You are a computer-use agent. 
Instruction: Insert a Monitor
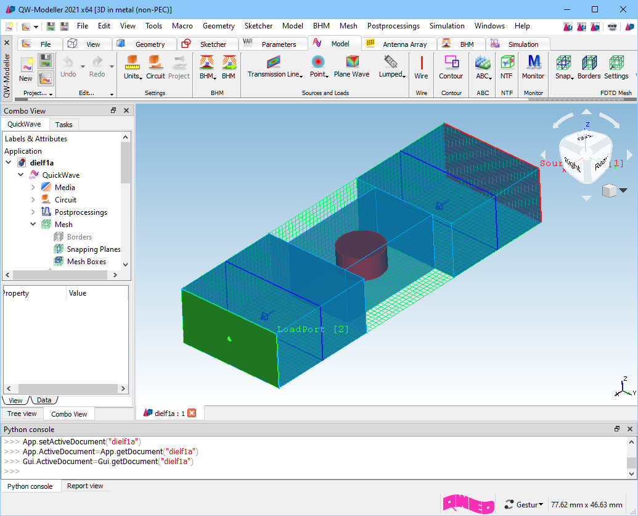point(533,68)
